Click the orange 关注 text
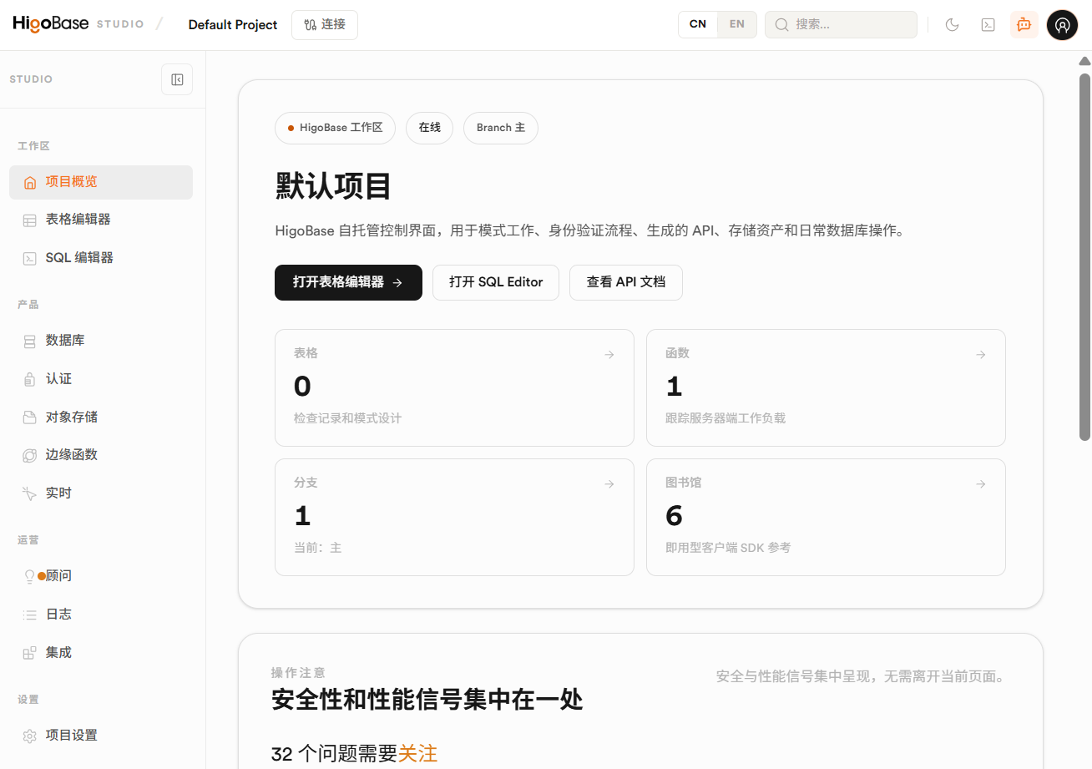The image size is (1092, 769). 417,754
